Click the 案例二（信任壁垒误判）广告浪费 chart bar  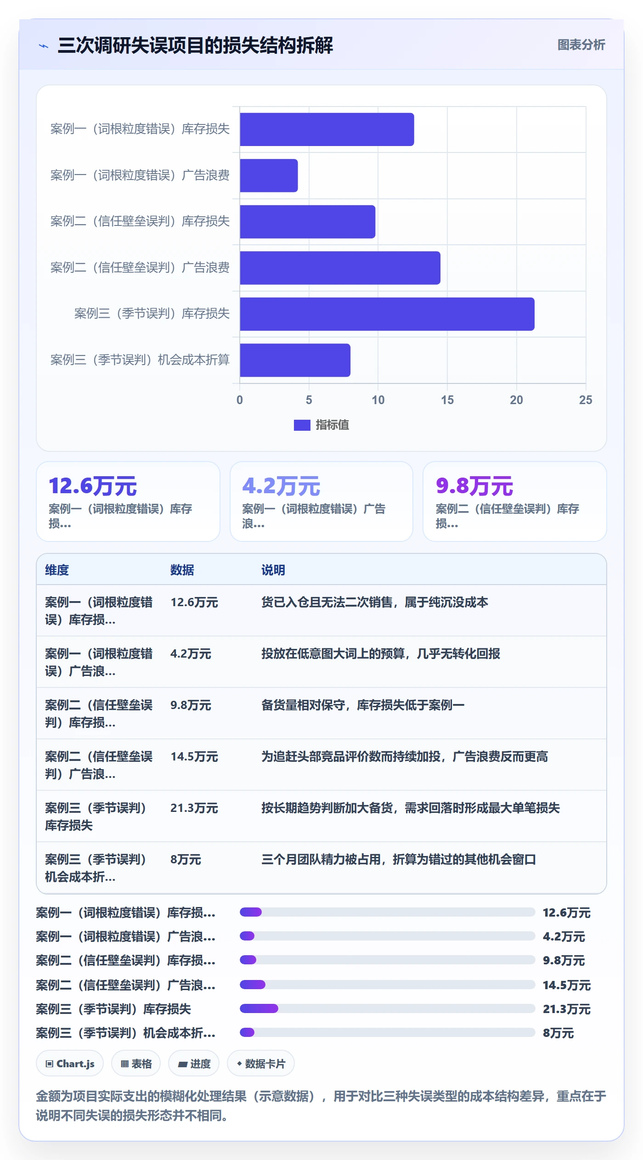340,268
